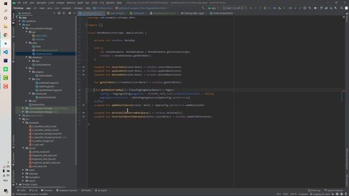Click the gutter marker beside addNoteToServer
The width and height of the screenshot is (349, 196).
click(x=83, y=105)
